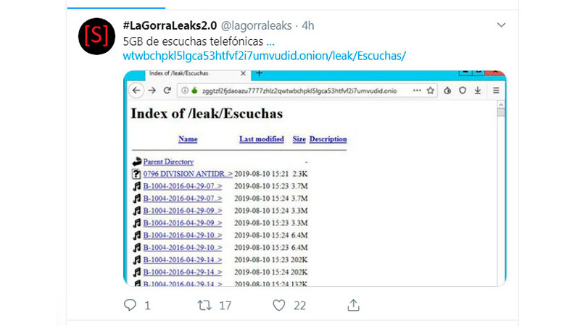Viewport: 580px width, 326px height.
Task: Sort listing by Last modified
Action: click(x=262, y=139)
